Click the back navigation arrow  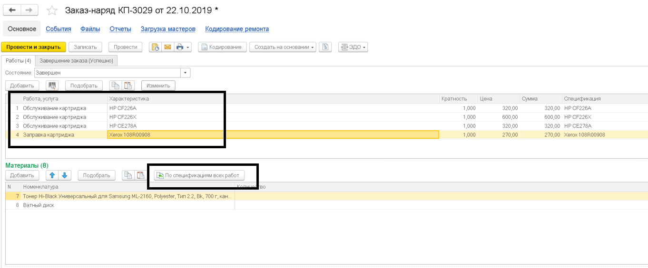(x=12, y=10)
